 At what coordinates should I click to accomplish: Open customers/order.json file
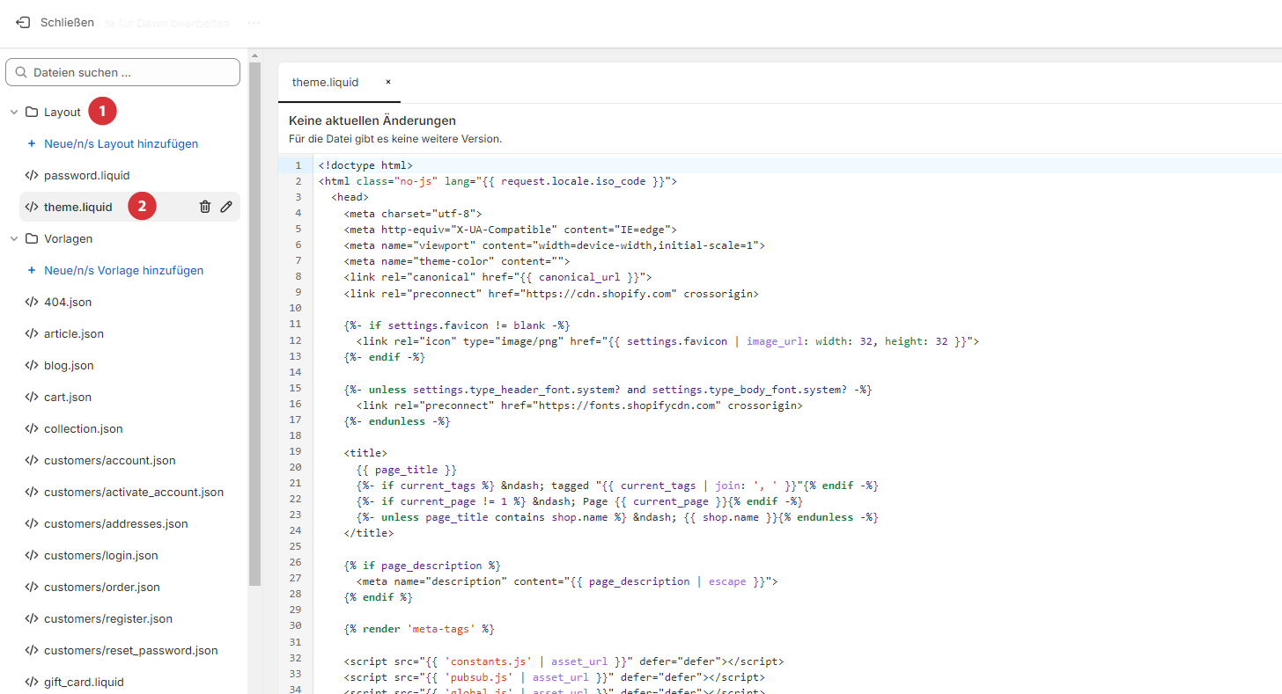click(102, 587)
